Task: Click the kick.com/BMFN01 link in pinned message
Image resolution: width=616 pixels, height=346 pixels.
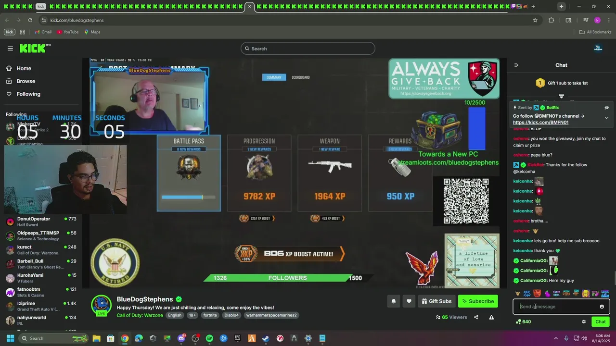Action: click(540, 122)
